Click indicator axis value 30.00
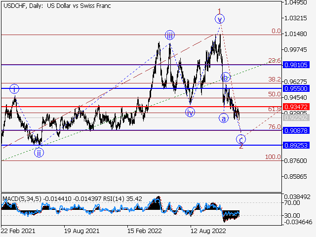 [292, 215]
